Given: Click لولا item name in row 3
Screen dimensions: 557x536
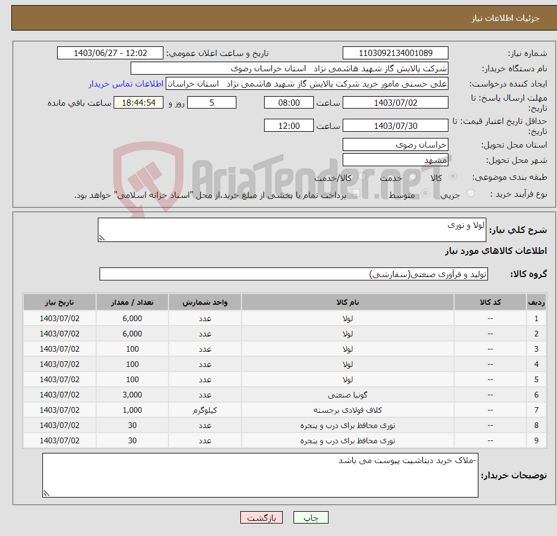Looking at the screenshot, I should click(x=348, y=349).
